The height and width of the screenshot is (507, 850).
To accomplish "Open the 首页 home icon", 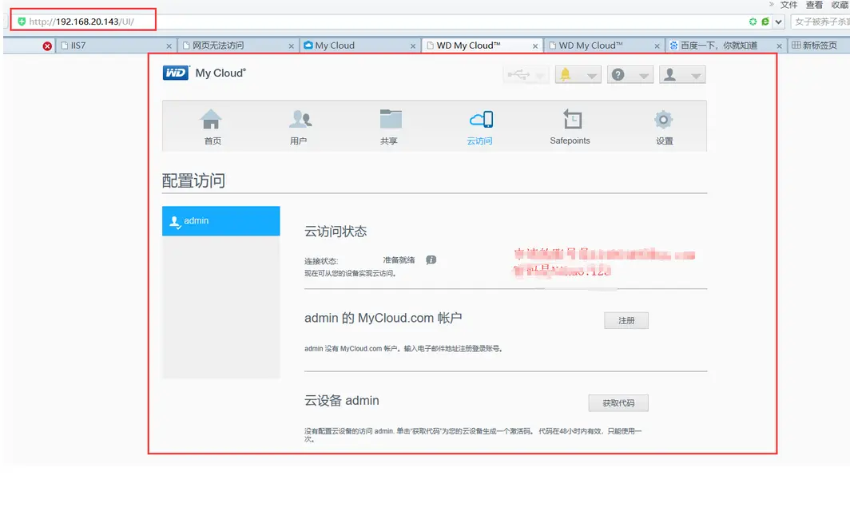I will (x=212, y=119).
